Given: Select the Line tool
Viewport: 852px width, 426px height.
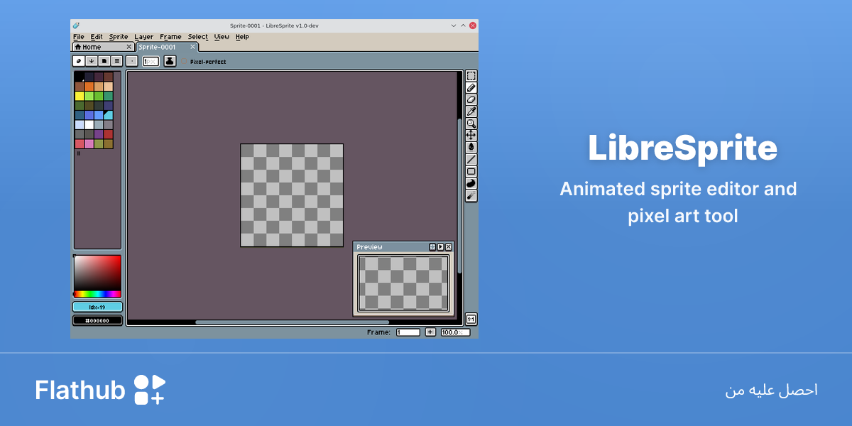Looking at the screenshot, I should 471,159.
